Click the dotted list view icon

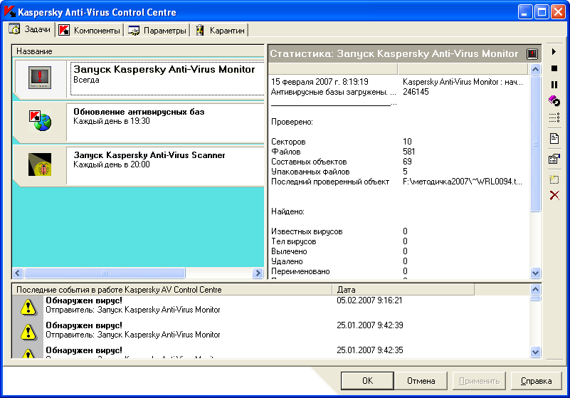coord(554,117)
